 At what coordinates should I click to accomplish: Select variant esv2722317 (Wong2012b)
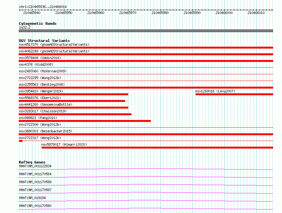[40, 138]
